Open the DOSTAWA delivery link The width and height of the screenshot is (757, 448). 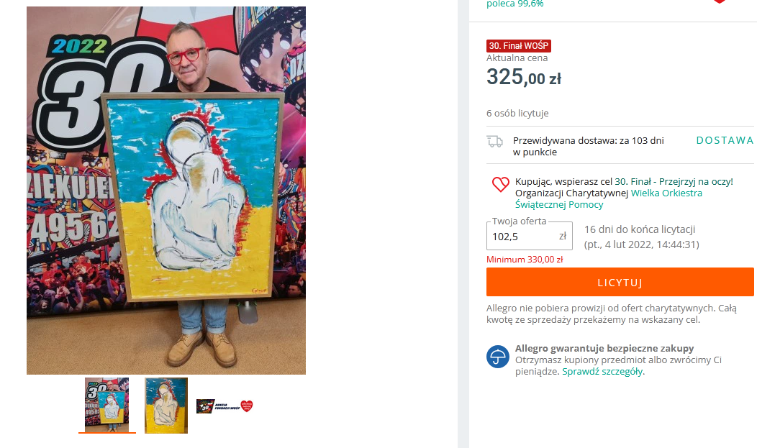click(725, 140)
